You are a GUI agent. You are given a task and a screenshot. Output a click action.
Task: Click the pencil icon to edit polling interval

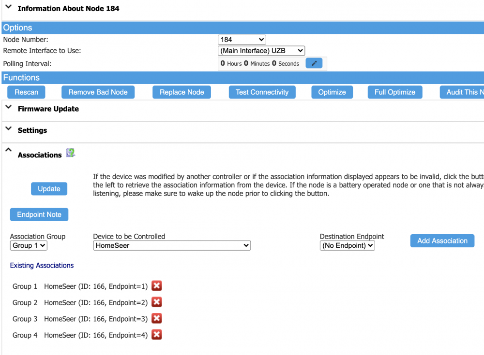314,63
